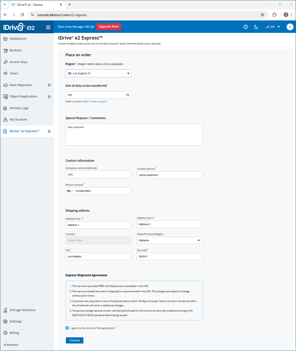View site information icon in address bar
This screenshot has height=351, width=296.
coord(33,15)
